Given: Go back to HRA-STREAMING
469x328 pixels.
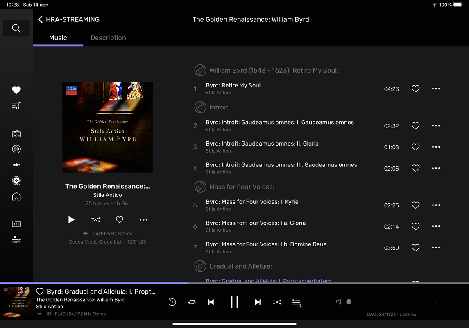Looking at the screenshot, I should [x=69, y=19].
